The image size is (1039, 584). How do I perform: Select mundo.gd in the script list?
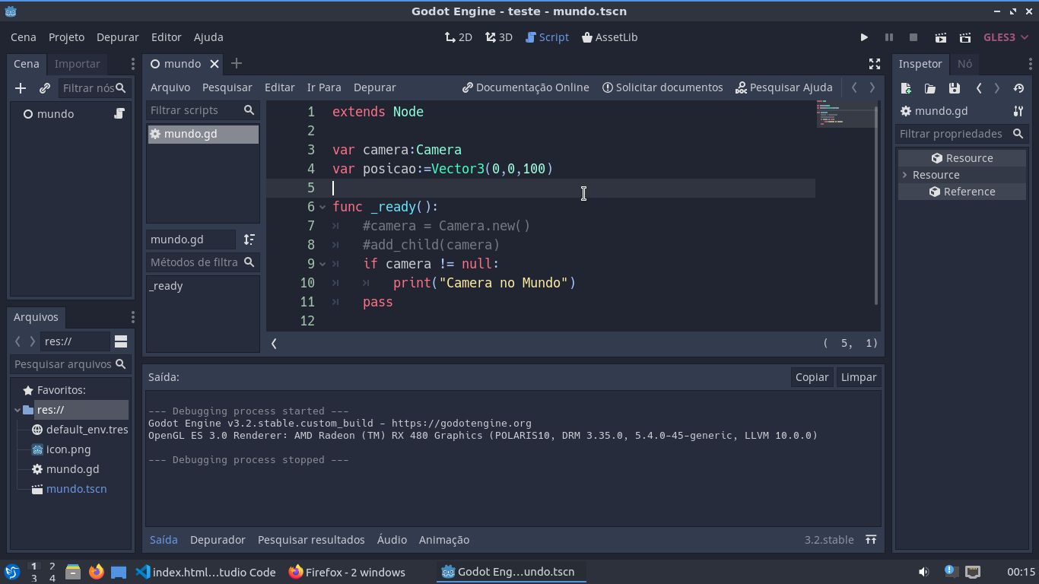[x=203, y=134]
